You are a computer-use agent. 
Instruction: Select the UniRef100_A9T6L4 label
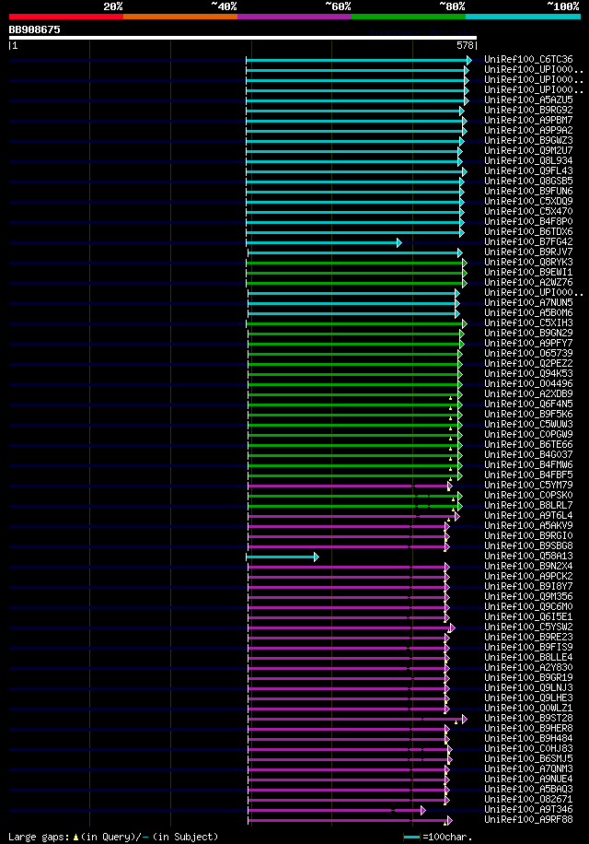[528, 516]
